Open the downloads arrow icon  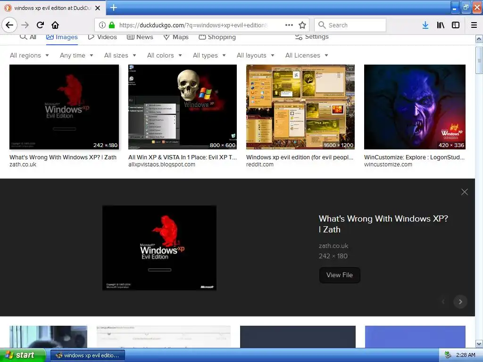425,25
